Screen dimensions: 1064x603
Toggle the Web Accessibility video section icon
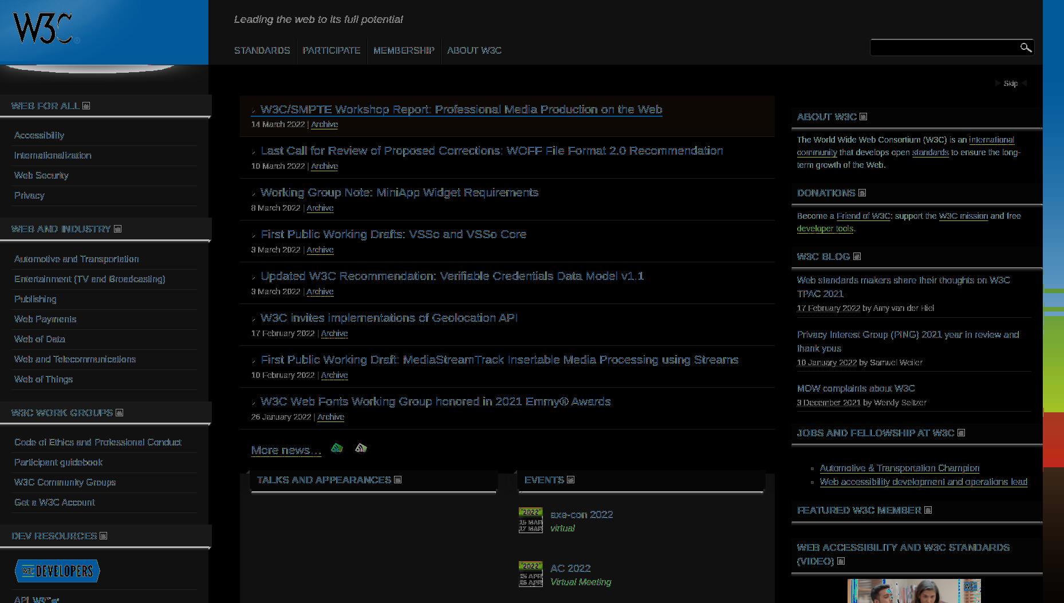(841, 561)
